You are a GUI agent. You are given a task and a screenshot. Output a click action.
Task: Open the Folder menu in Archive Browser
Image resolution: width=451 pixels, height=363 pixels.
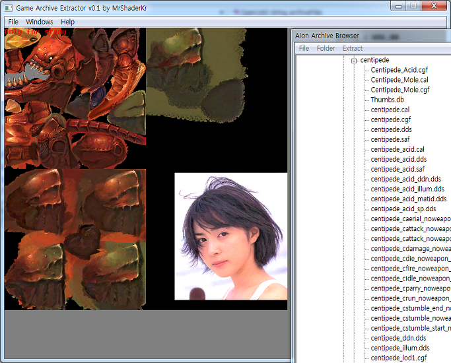click(326, 48)
